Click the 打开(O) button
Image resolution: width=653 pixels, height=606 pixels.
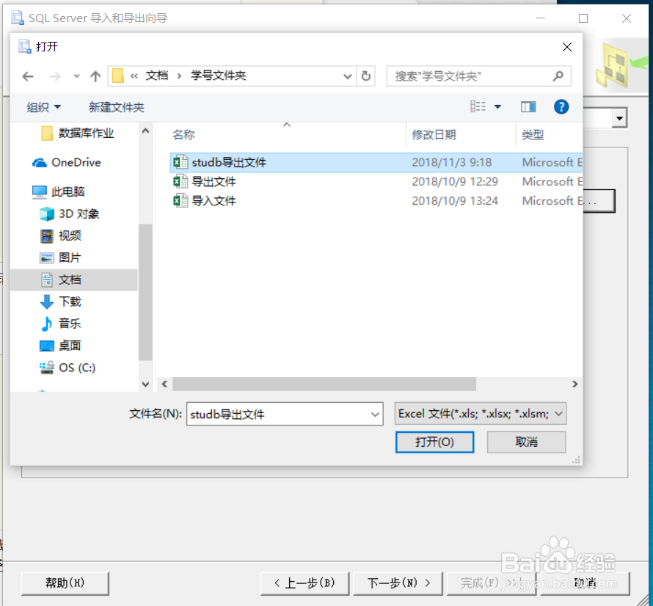(x=434, y=442)
